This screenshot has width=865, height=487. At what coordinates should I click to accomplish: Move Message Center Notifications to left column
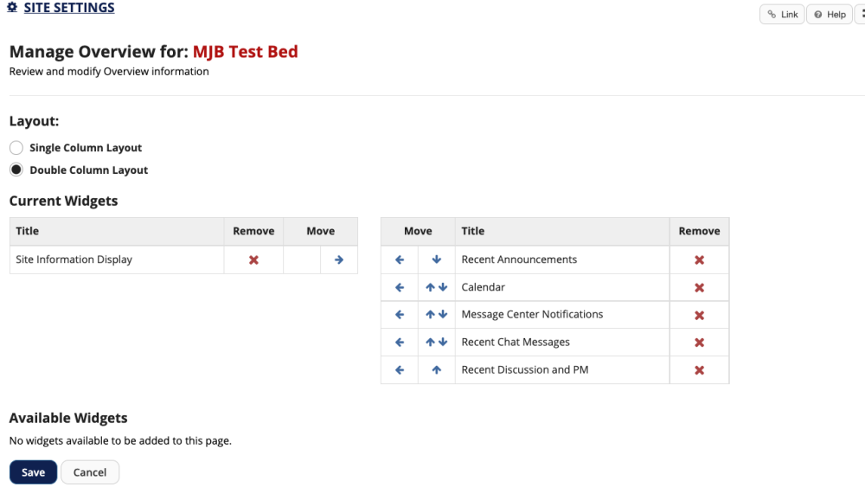tap(400, 314)
